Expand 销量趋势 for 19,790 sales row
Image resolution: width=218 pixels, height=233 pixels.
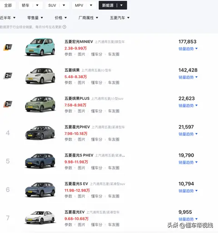point(188,162)
